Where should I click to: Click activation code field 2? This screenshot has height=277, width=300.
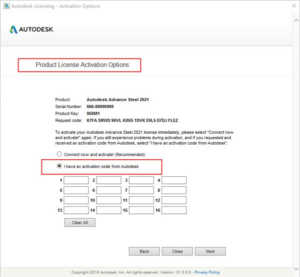pos(109,180)
